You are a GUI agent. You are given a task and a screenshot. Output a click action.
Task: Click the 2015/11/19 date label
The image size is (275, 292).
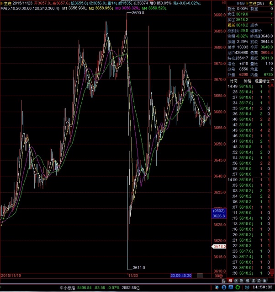(x=11, y=276)
